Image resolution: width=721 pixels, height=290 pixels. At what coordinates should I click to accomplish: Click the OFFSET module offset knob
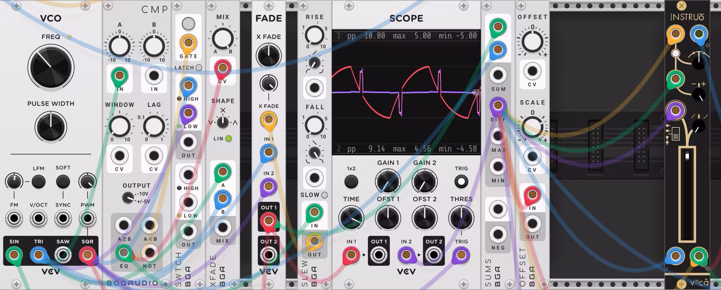click(532, 41)
